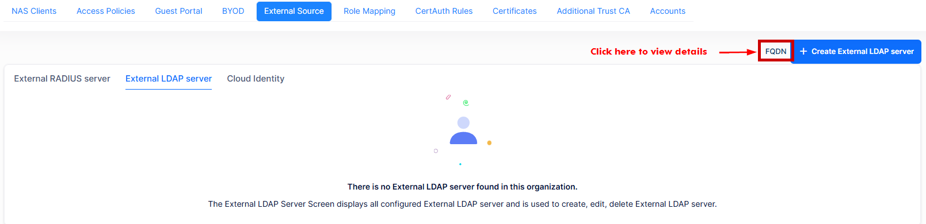Viewport: 926px width, 224px height.
Task: Go to Role Mapping tab
Action: pyautogui.click(x=369, y=11)
